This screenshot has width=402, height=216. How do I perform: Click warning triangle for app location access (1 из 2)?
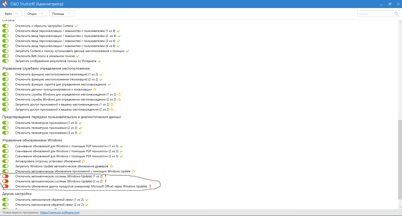pyautogui.click(x=112, y=104)
